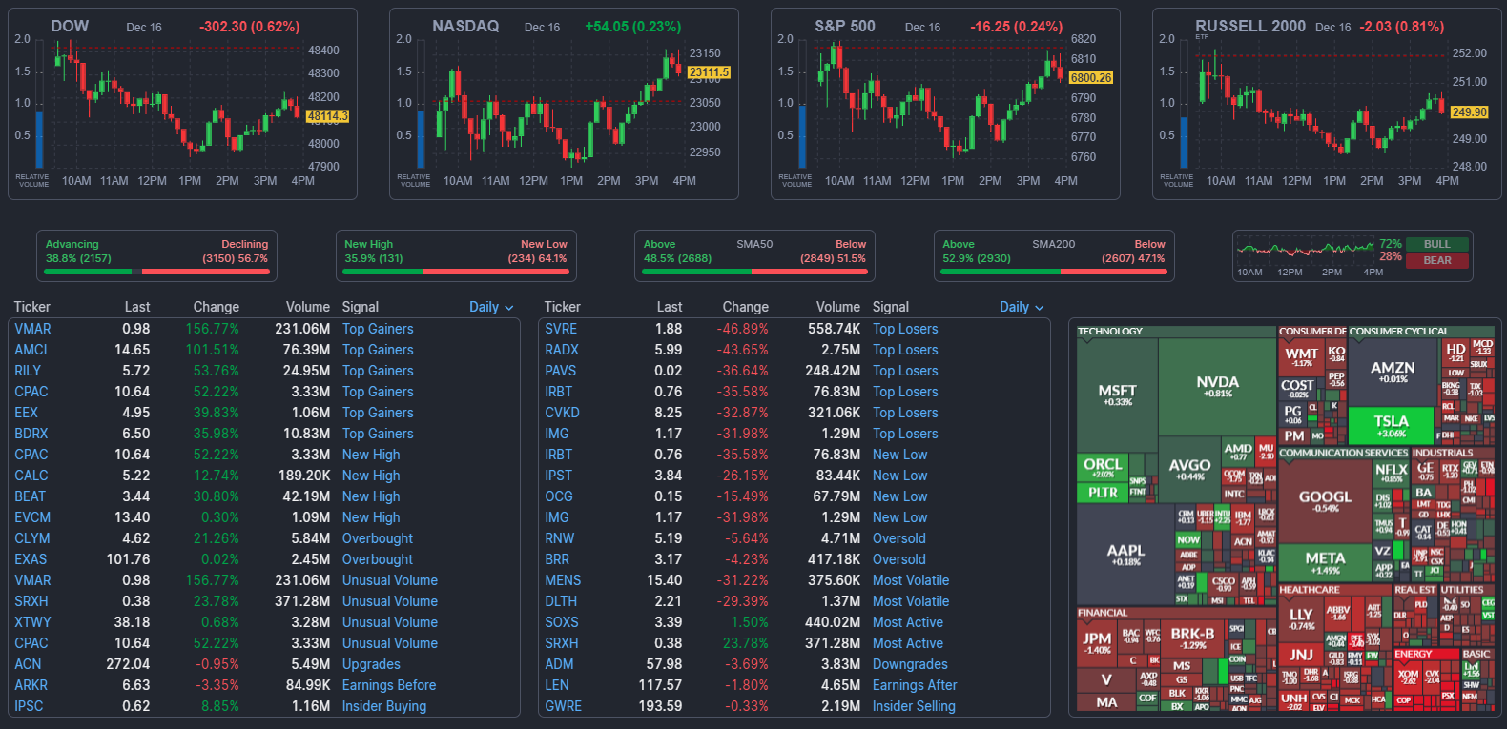Open the ACN ticker link
The width and height of the screenshot is (1507, 729).
pyautogui.click(x=28, y=664)
